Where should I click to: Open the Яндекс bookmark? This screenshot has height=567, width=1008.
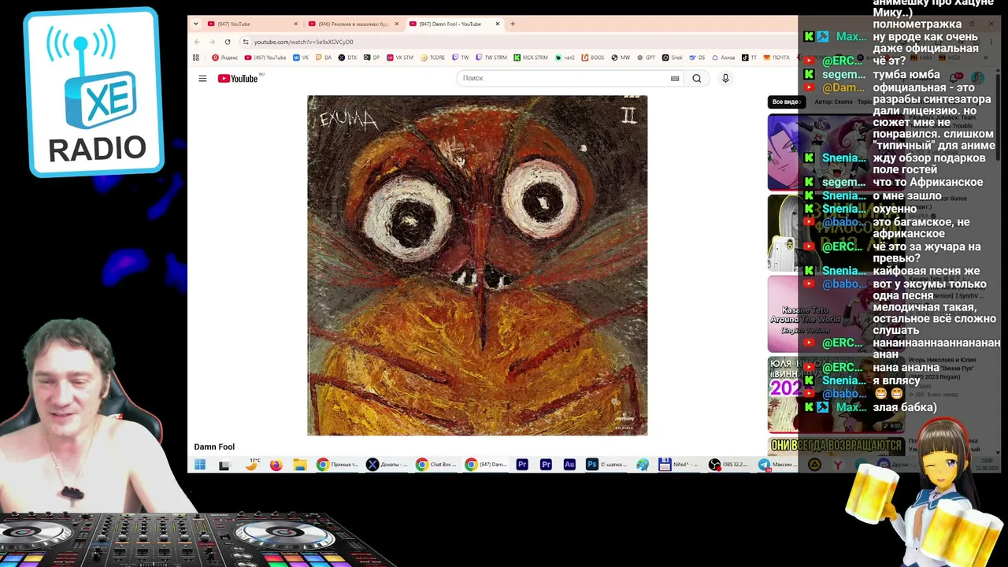(x=224, y=57)
